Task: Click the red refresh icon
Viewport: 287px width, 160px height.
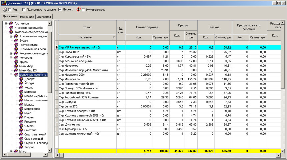Action: click(79, 10)
